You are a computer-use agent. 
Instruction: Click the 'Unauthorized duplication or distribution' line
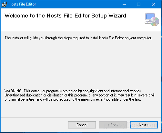click(79, 95)
